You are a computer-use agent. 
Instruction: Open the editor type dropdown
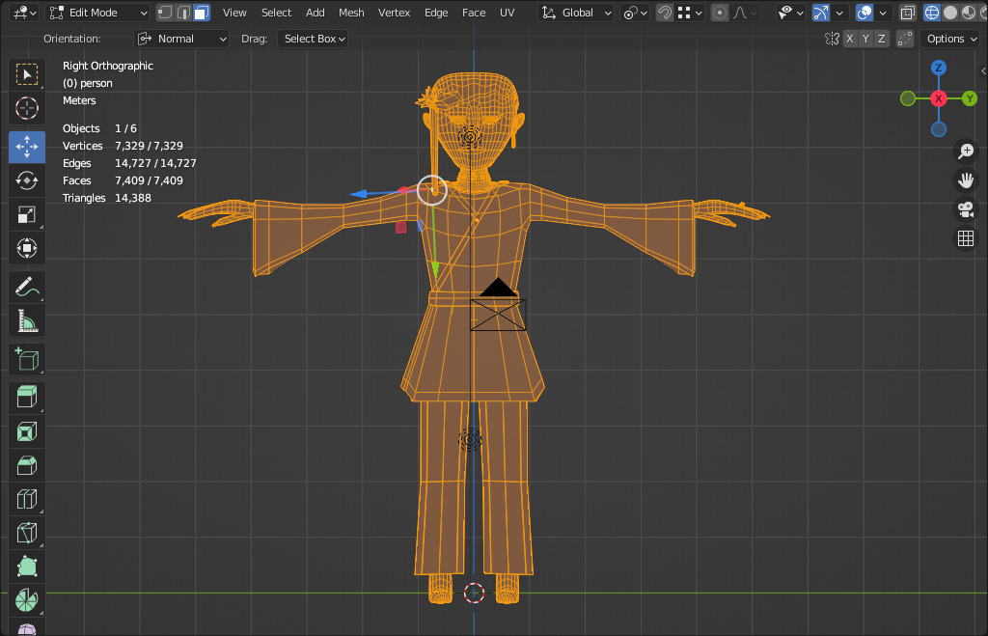click(25, 13)
